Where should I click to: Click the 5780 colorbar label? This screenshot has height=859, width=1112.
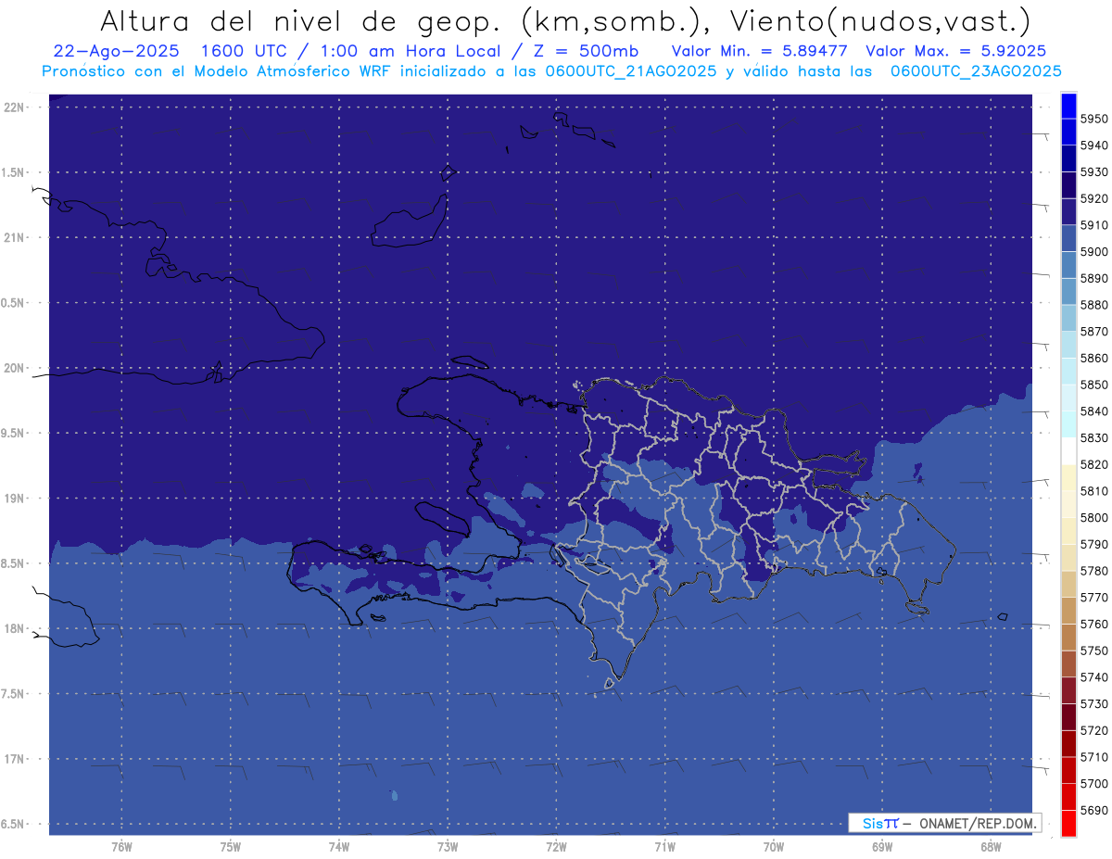pos(1094,571)
